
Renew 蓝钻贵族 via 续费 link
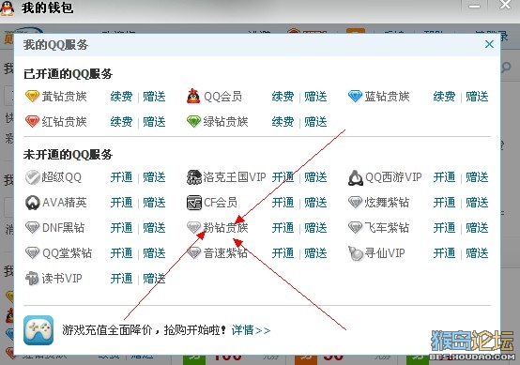coord(444,97)
